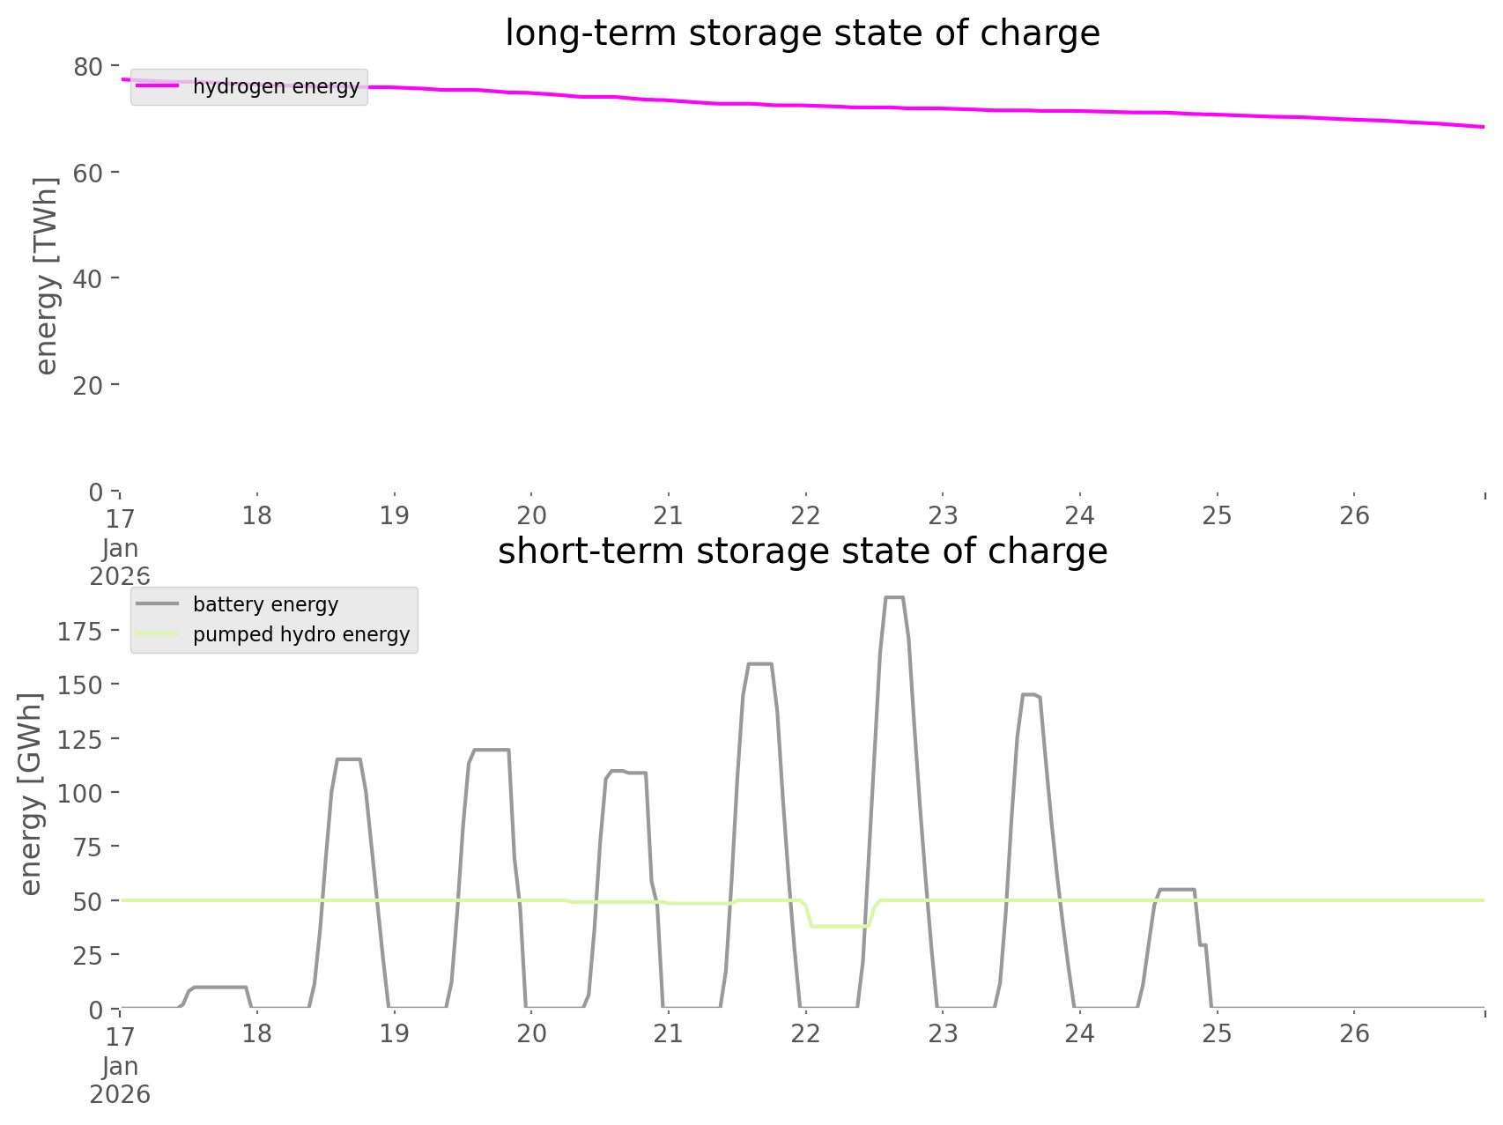Select the "battery energy" legend label
This screenshot has height=1125, width=1503.
tap(265, 604)
